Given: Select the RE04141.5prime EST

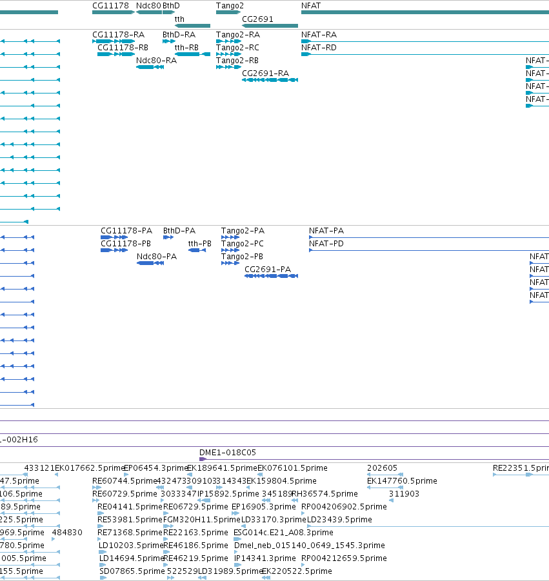Looking at the screenshot, I should [x=101, y=513].
